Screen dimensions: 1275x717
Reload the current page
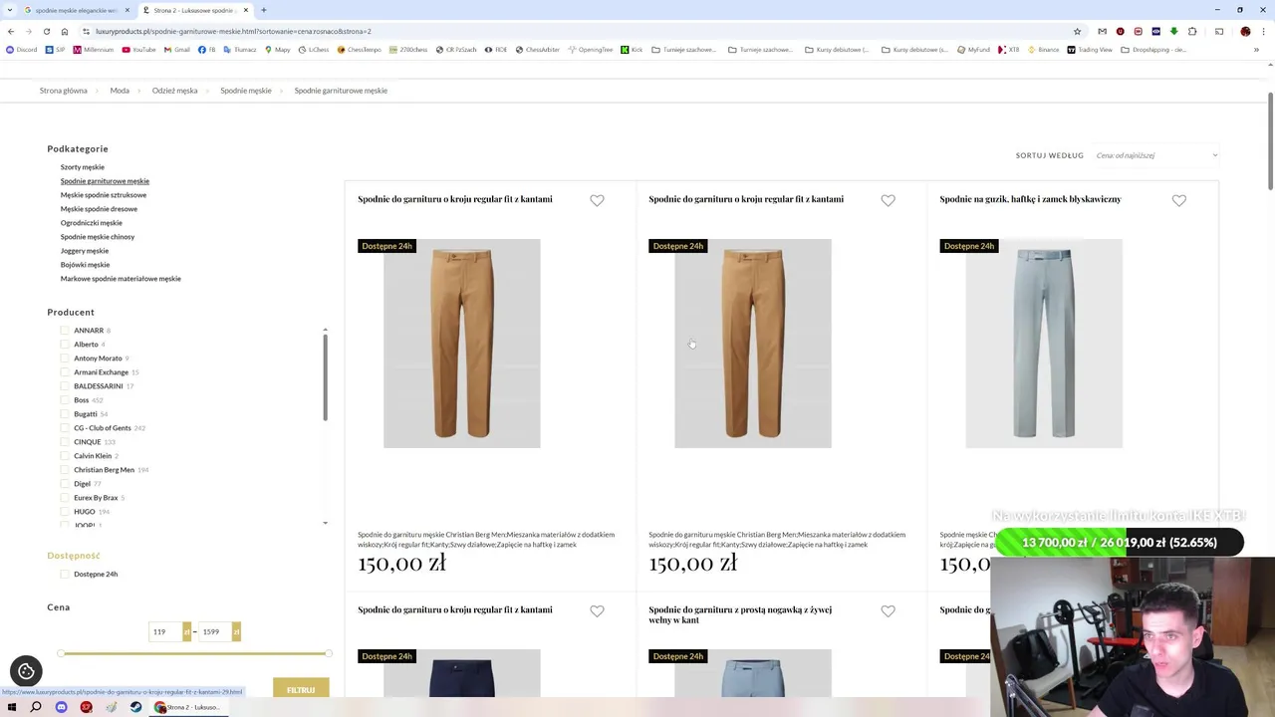coord(47,31)
